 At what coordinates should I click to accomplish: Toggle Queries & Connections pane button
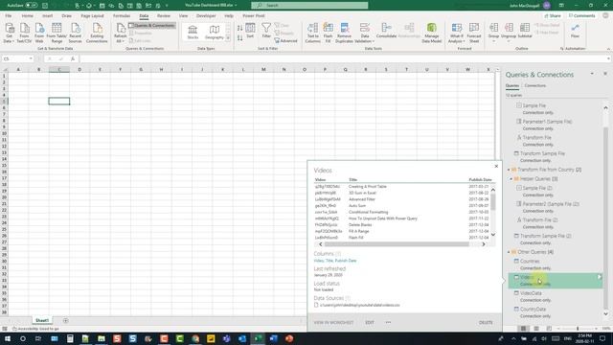tap(151, 26)
